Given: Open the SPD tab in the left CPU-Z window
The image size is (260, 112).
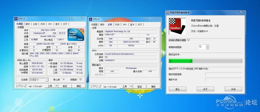Looking at the screenshot, I should [x=50, y=24].
